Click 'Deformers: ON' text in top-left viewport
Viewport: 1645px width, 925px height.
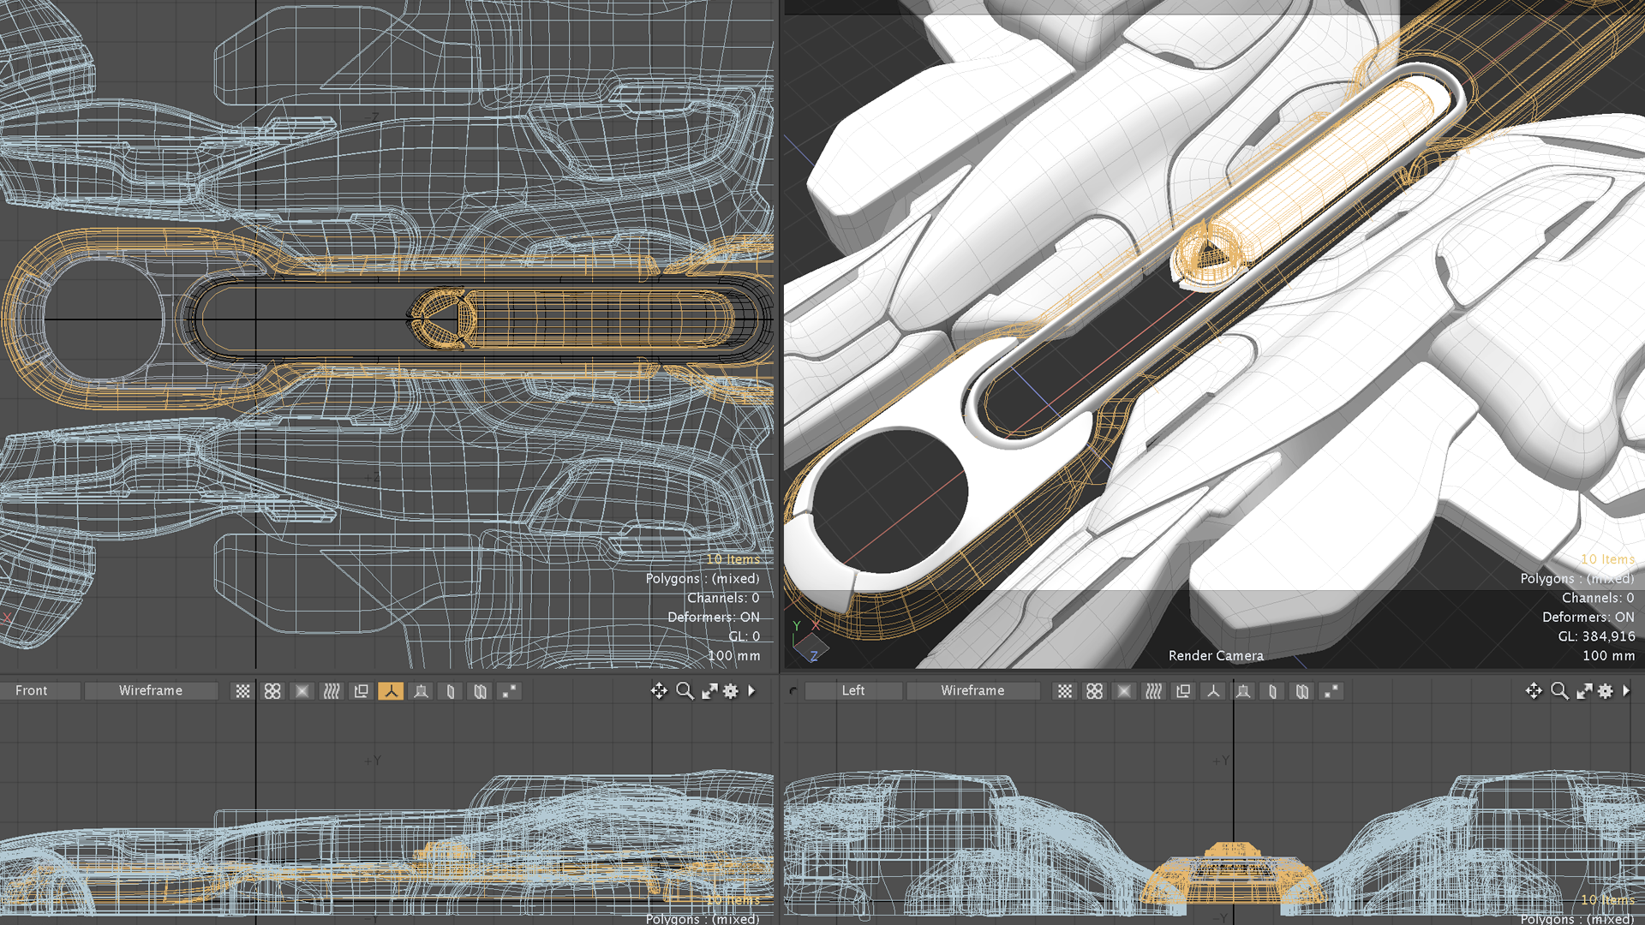point(714,617)
